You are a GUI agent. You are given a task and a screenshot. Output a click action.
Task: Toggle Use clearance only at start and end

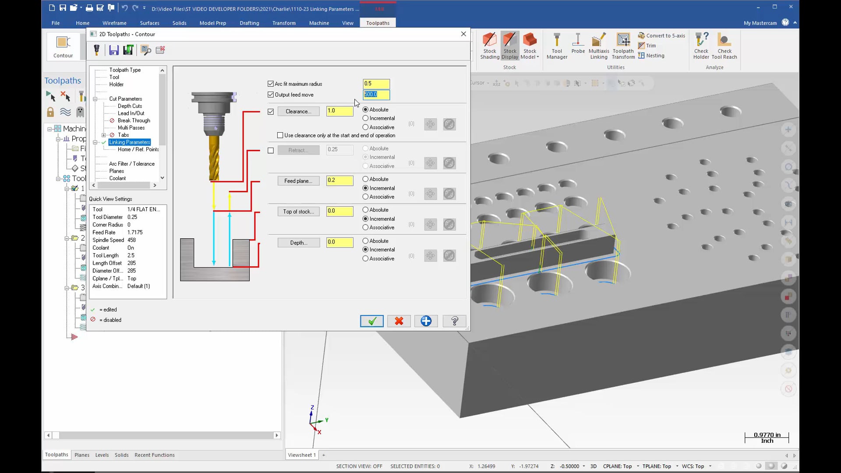[x=280, y=135]
